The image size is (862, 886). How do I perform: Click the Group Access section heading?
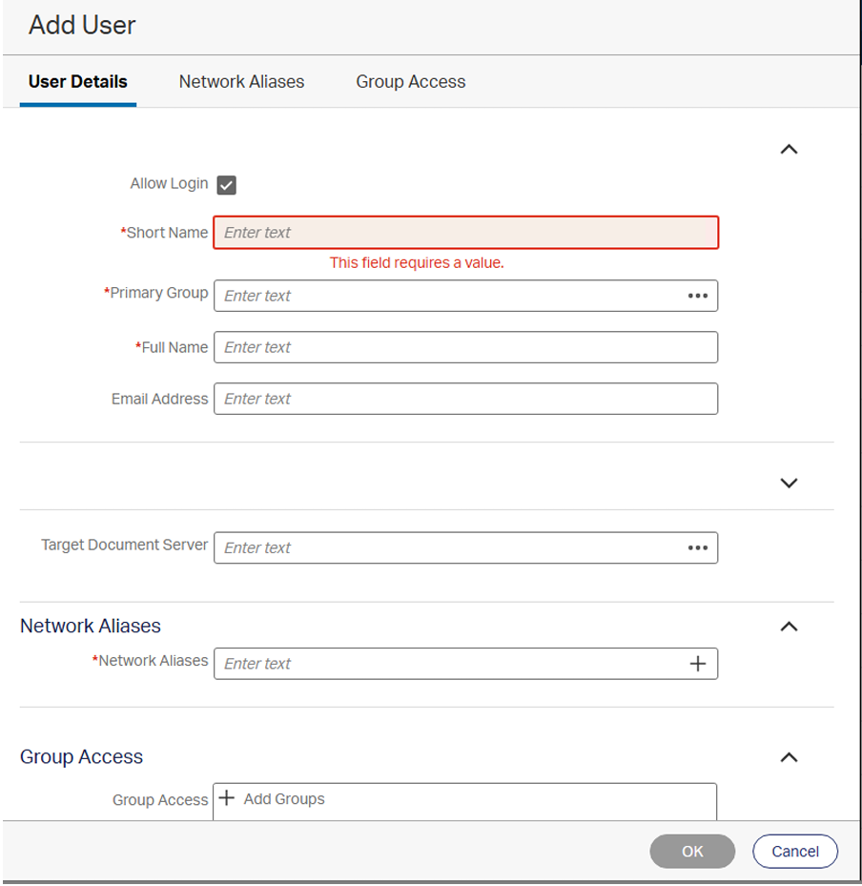pyautogui.click(x=81, y=756)
